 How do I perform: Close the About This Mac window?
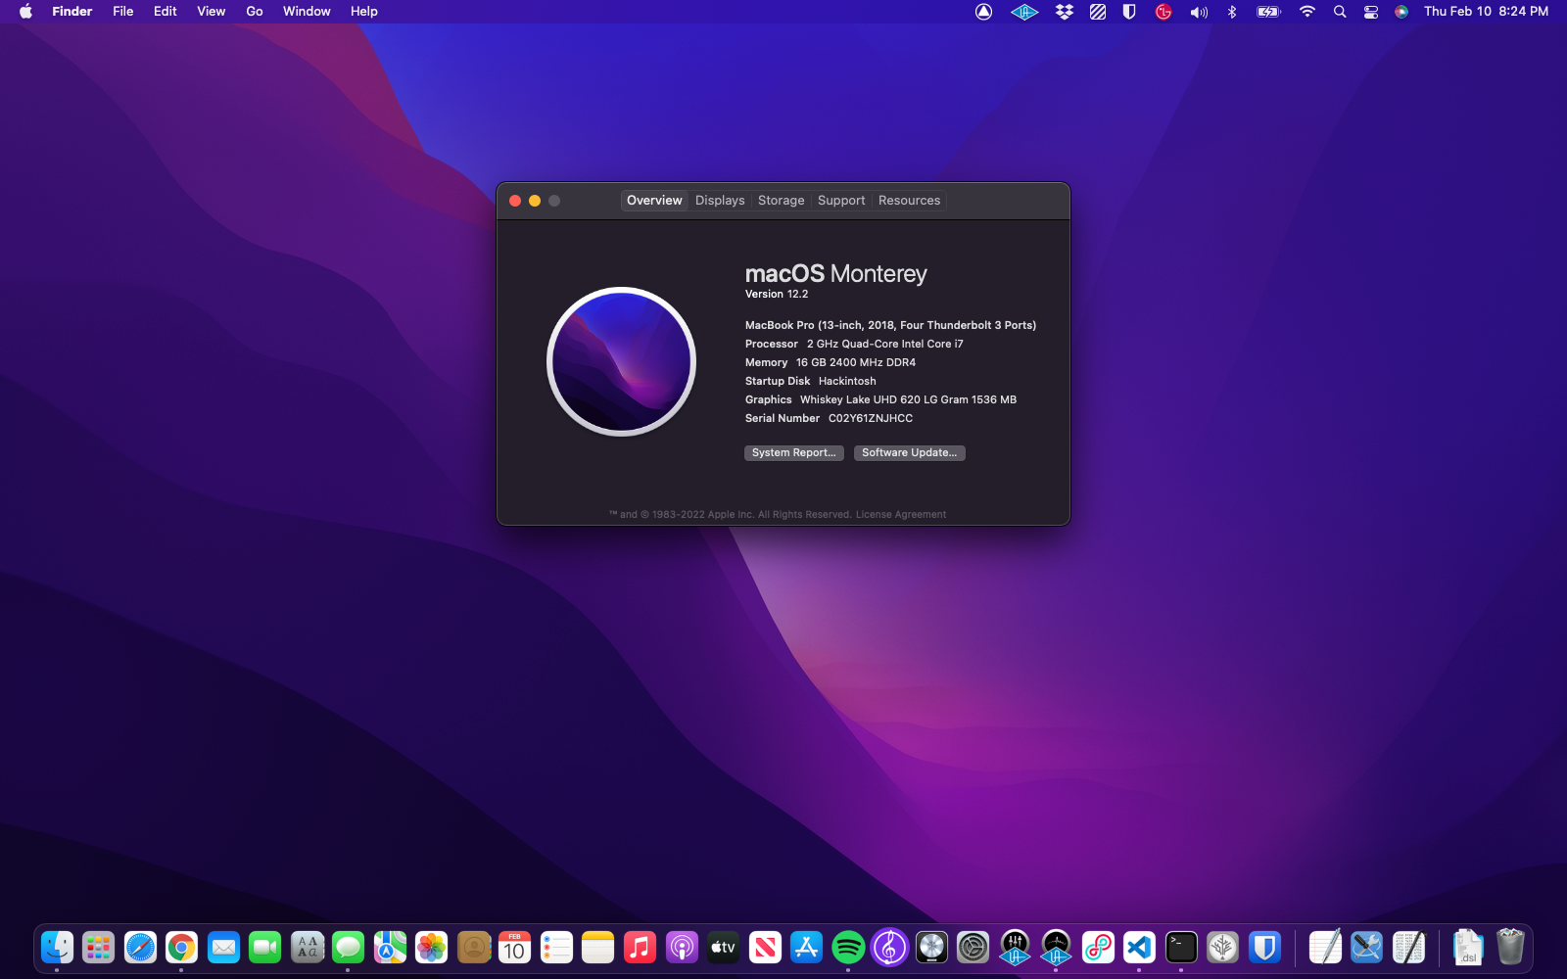point(515,201)
